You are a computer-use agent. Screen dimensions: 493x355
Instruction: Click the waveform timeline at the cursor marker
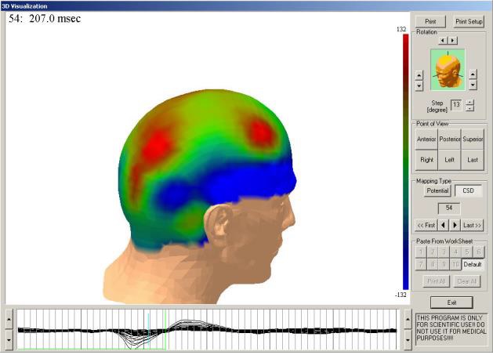click(x=147, y=329)
